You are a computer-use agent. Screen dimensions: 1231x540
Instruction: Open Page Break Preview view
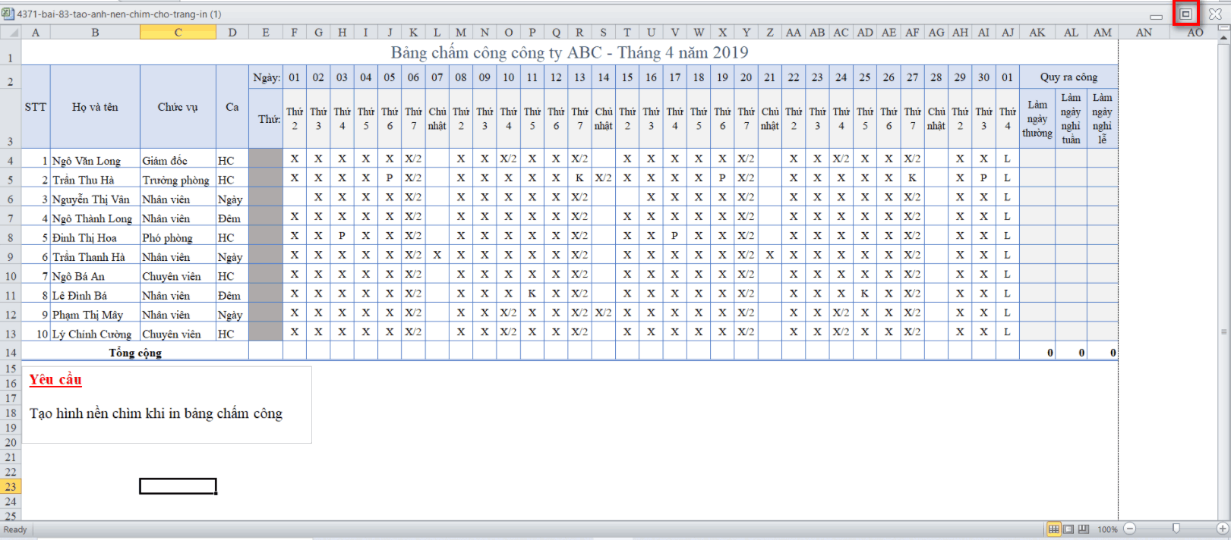[x=1084, y=529]
